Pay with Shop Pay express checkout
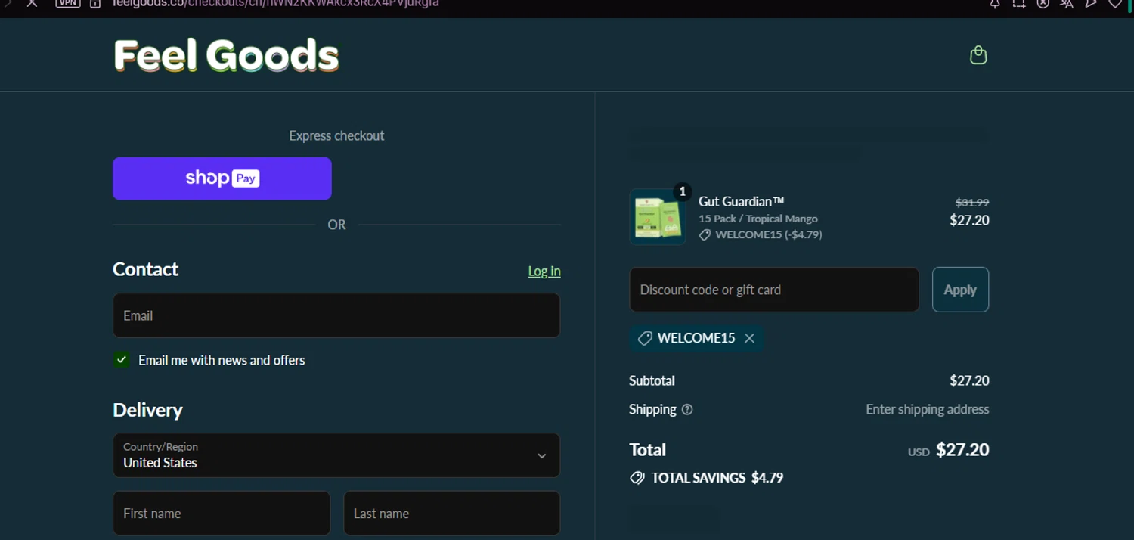The image size is (1134, 540). pos(222,178)
